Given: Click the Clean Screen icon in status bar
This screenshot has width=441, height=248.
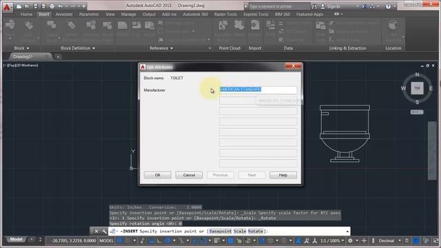Looking at the screenshot, I should pyautogui.click(x=435, y=240).
